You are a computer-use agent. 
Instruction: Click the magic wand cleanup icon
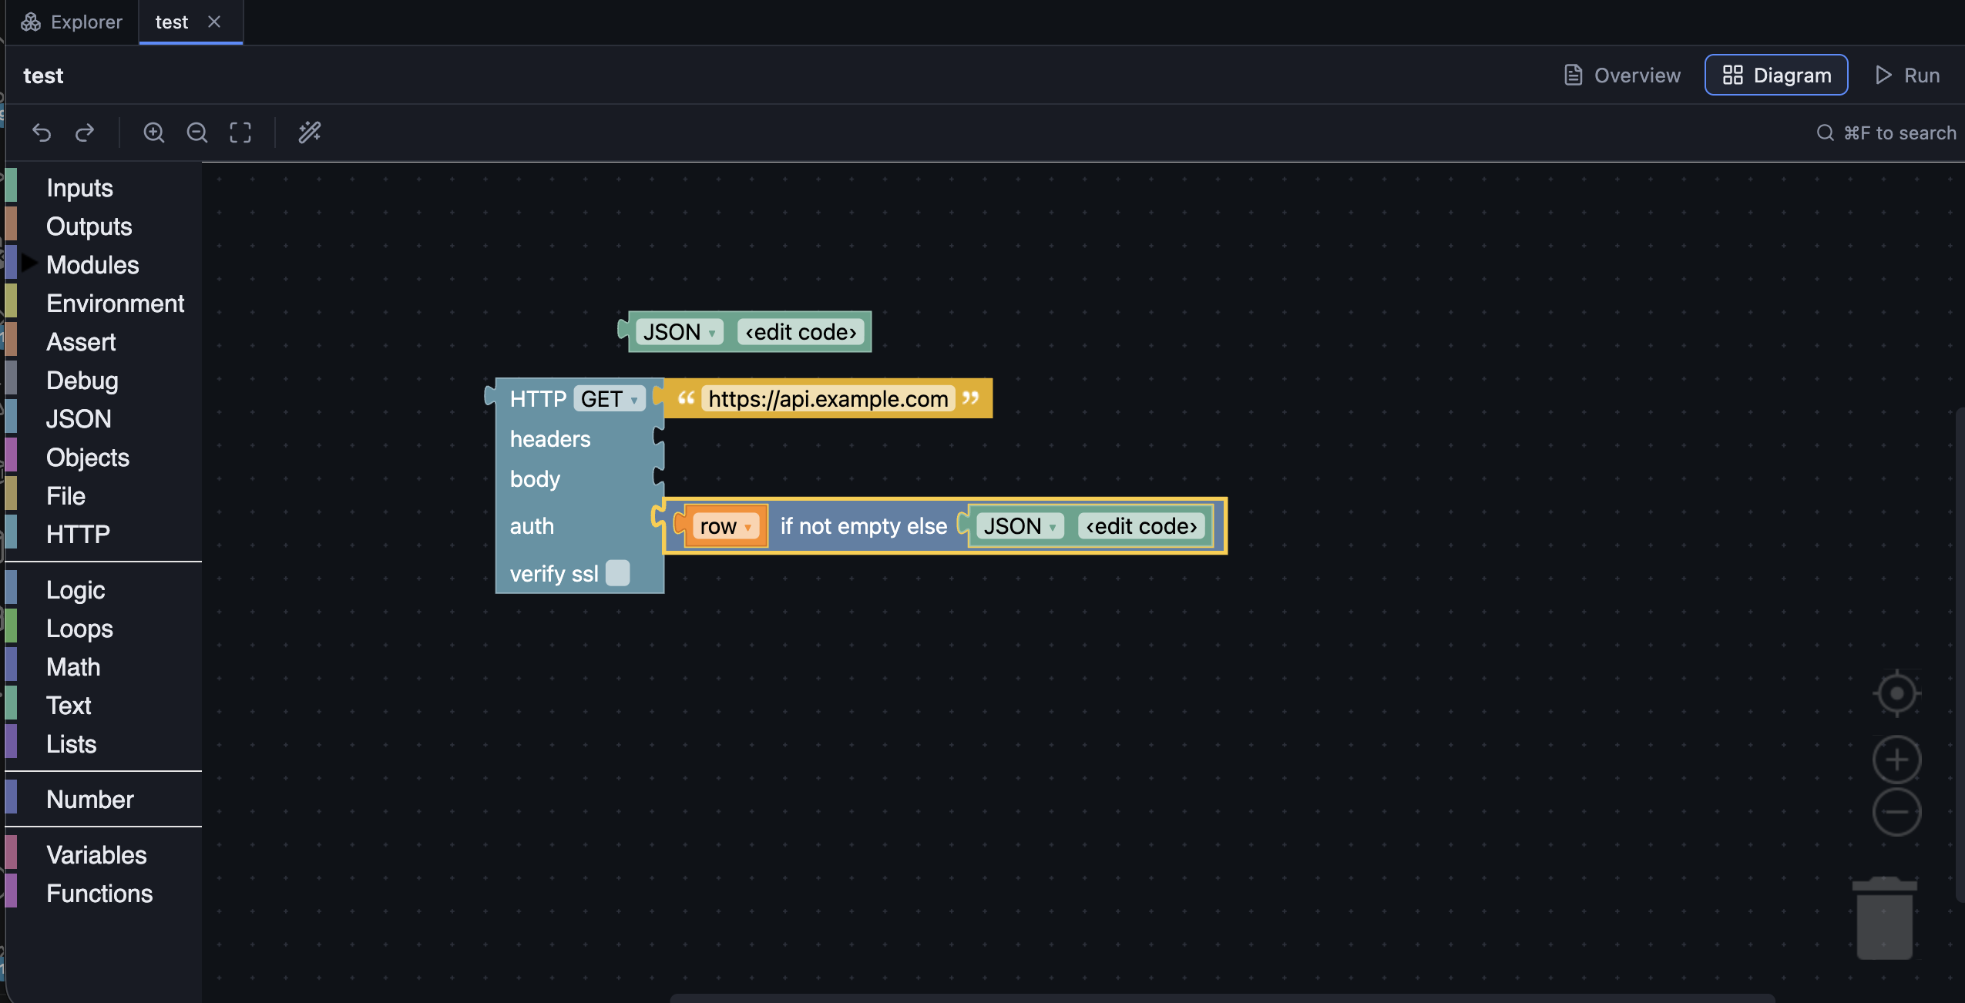[310, 133]
